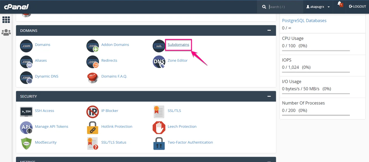369x162 pixels.
Task: Click the Subdomains sub. icon
Action: [x=159, y=46]
